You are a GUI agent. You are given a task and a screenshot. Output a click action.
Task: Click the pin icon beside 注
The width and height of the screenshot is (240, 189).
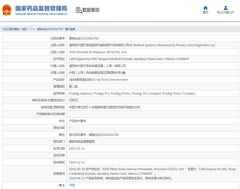(60, 185)
